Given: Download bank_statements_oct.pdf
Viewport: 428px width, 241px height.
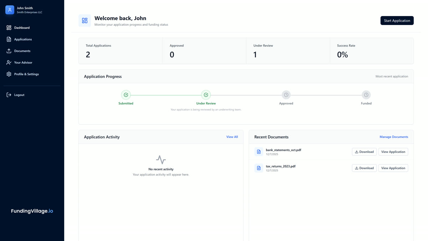Looking at the screenshot, I should pyautogui.click(x=364, y=152).
